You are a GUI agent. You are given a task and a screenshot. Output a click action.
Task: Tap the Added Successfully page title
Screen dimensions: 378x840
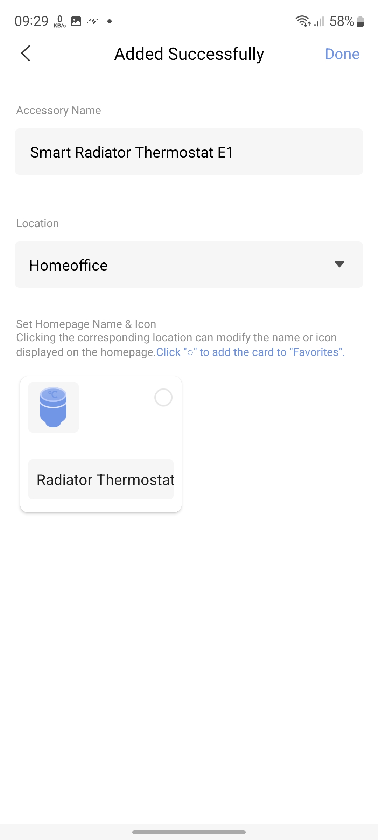pyautogui.click(x=189, y=54)
